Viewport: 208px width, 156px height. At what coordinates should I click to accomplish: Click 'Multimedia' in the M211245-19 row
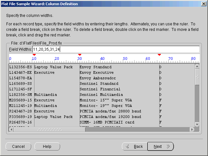[45, 106]
